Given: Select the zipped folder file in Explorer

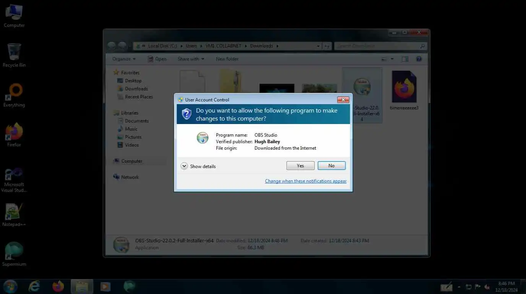Looking at the screenshot, I should (x=231, y=81).
